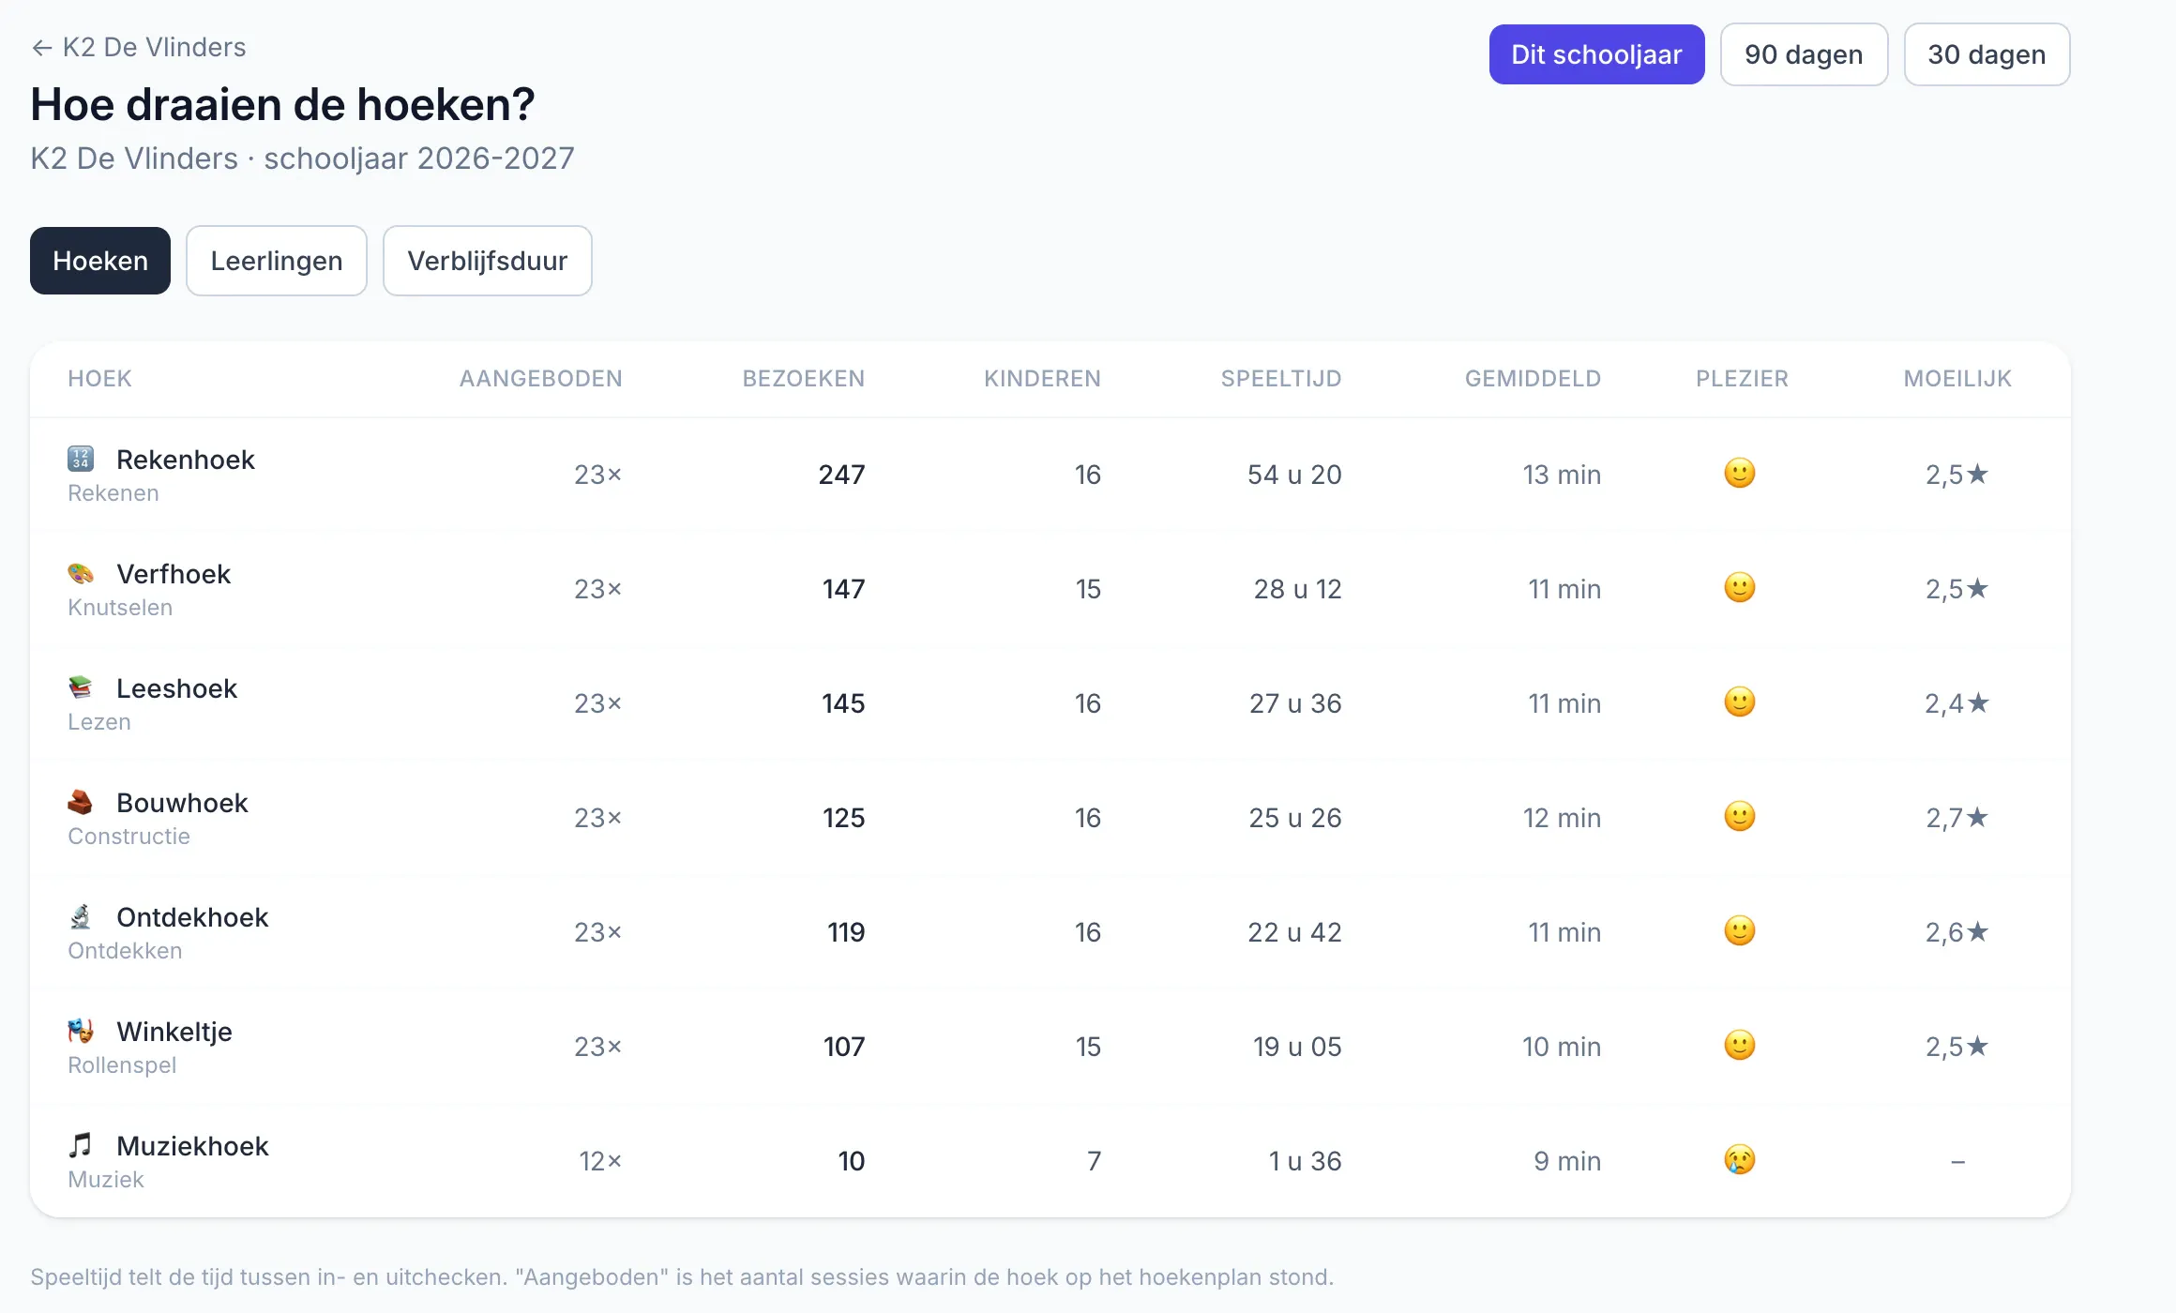Screen dimensions: 2176x1313
Task: Click the crying face in Muziekhoek row
Action: point(1740,1159)
